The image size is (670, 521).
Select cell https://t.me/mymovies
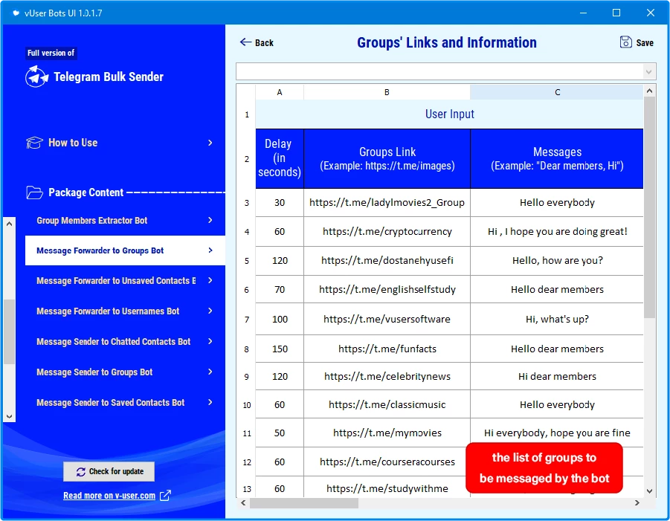click(387, 433)
